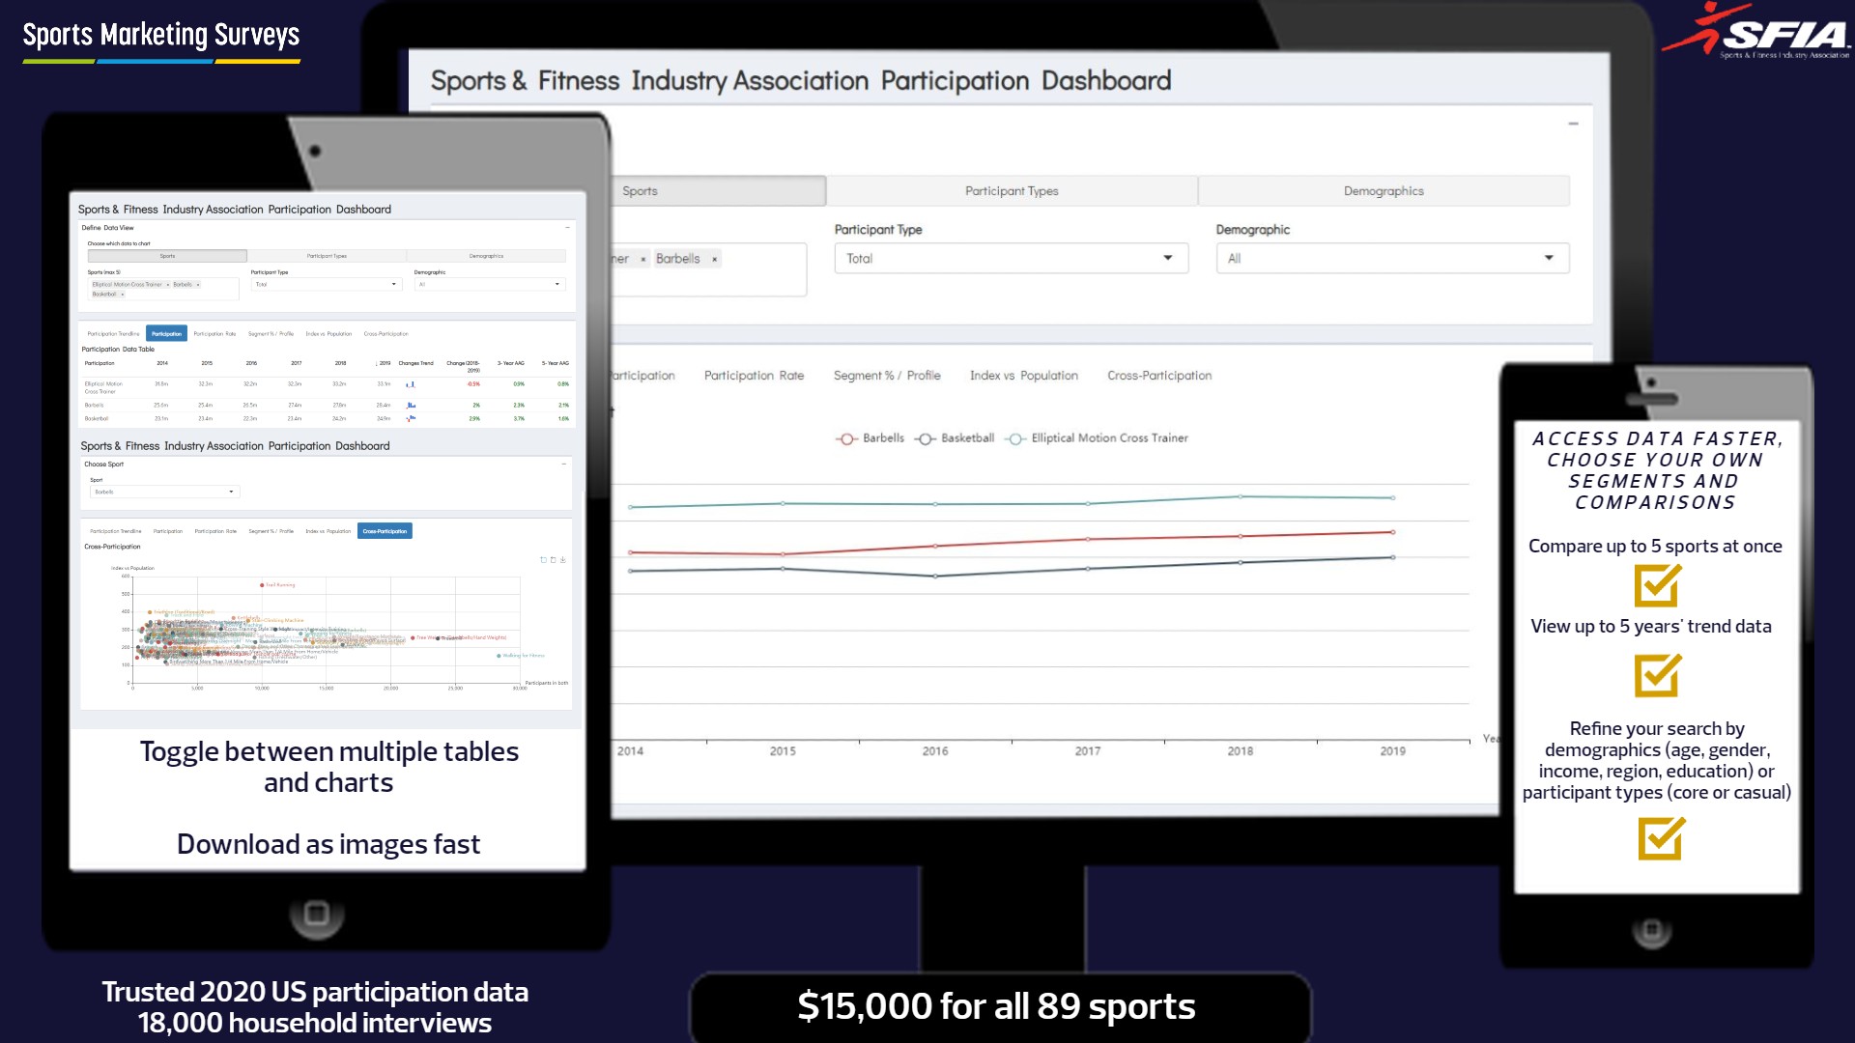Click the Basketball line 2016 data point

pyautogui.click(x=935, y=577)
